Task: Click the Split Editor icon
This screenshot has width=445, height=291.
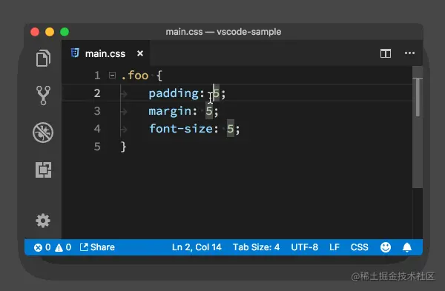Action: coord(386,53)
